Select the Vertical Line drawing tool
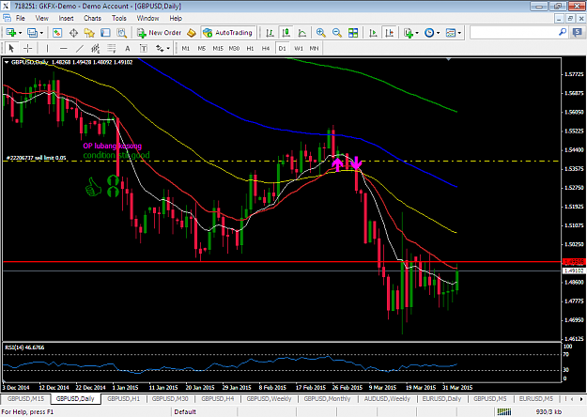Viewport: 587px width, 417px height. pyautogui.click(x=47, y=48)
